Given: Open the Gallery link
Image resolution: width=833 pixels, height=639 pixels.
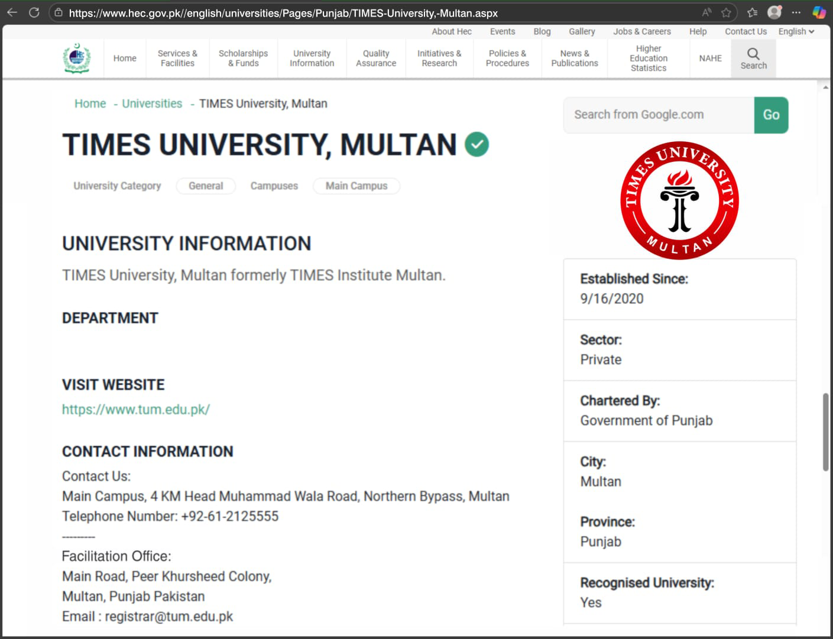Looking at the screenshot, I should point(582,31).
